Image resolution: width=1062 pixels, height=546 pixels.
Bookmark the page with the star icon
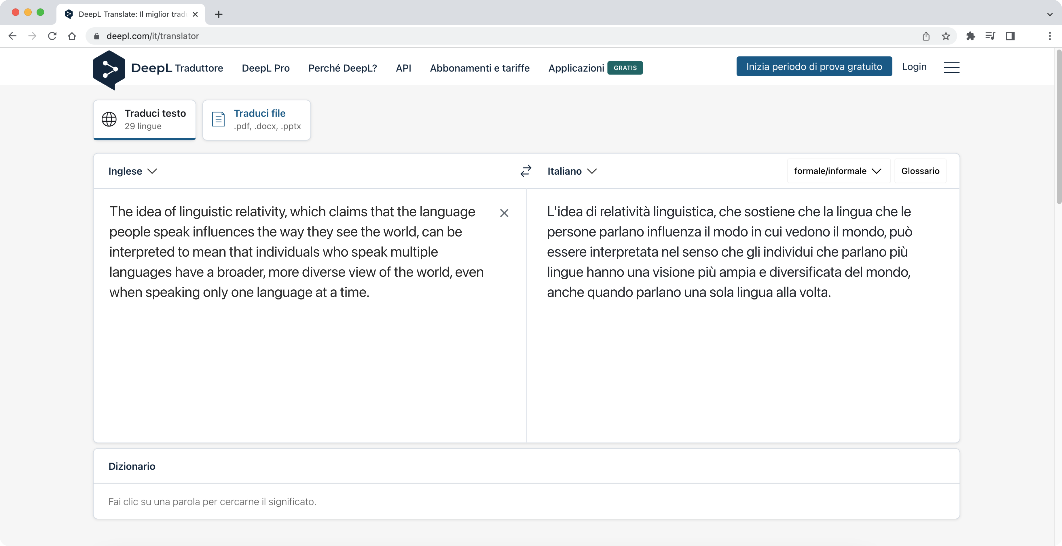click(945, 36)
